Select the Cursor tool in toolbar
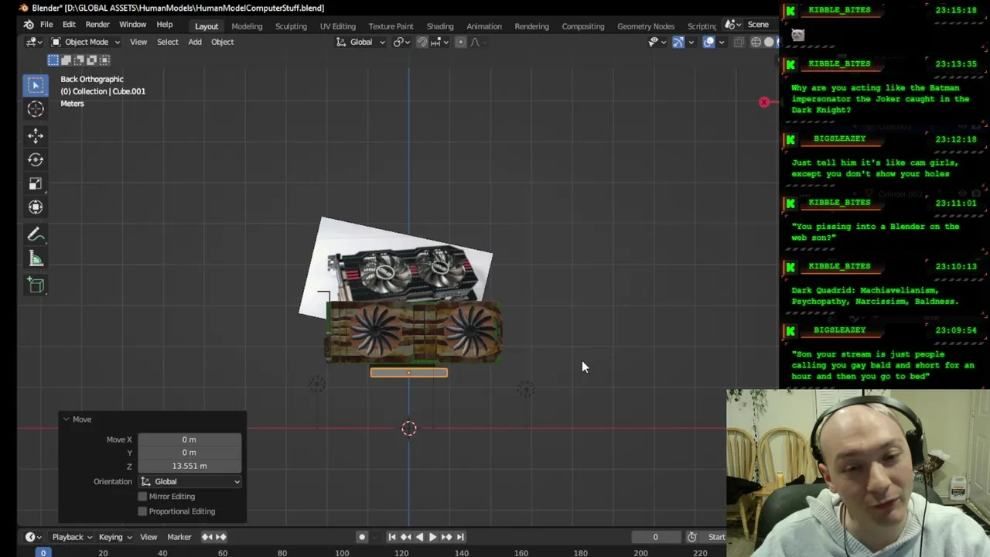990x557 pixels. (x=36, y=109)
